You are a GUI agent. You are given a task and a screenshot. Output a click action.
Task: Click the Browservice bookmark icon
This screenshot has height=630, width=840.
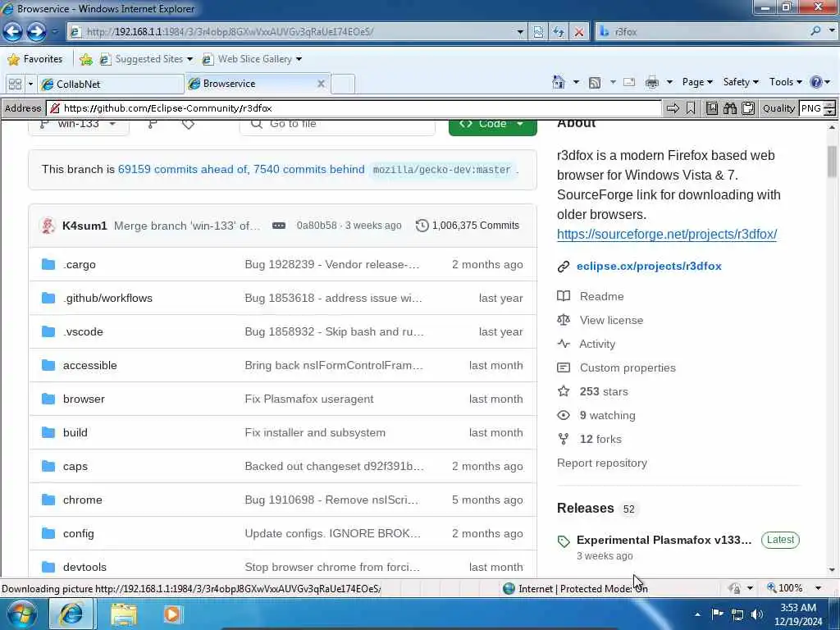click(x=691, y=108)
